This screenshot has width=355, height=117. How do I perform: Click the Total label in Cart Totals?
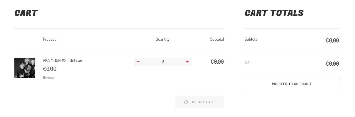tap(248, 63)
